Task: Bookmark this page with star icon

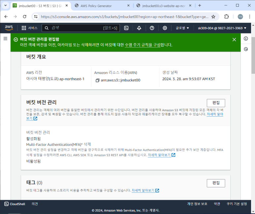Action: (213, 16)
